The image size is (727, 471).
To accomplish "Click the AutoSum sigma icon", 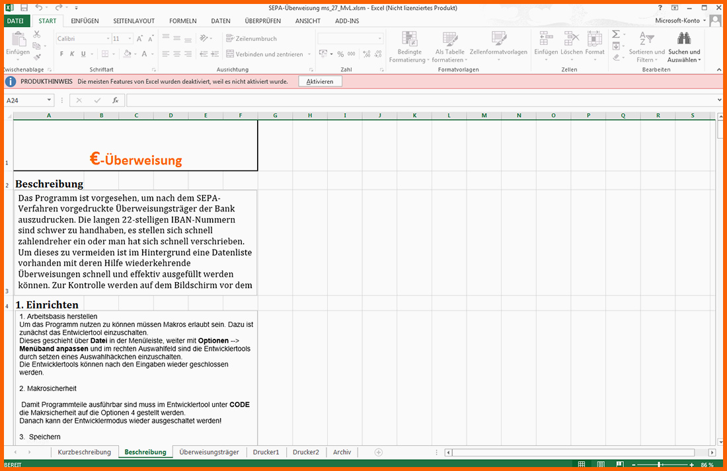I will pyautogui.click(x=615, y=34).
